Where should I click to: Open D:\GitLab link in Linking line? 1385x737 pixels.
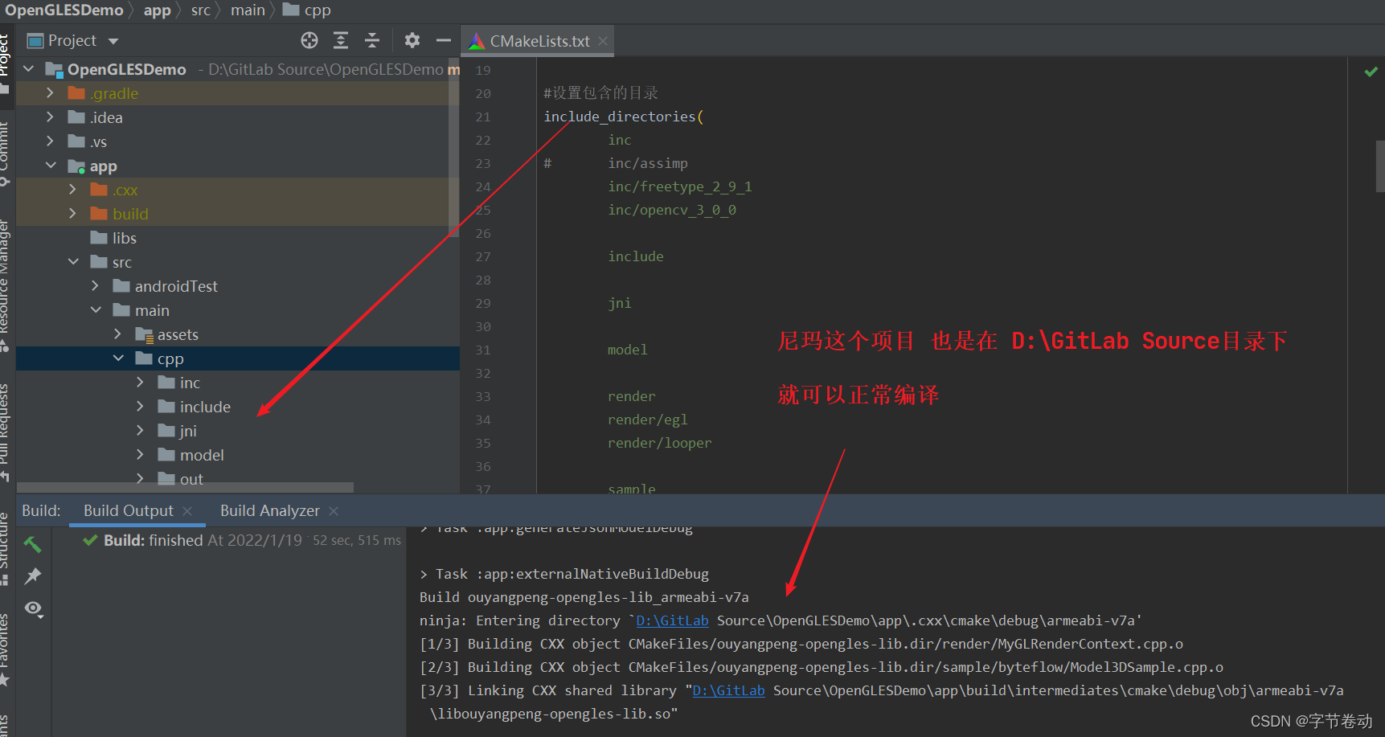click(x=728, y=690)
